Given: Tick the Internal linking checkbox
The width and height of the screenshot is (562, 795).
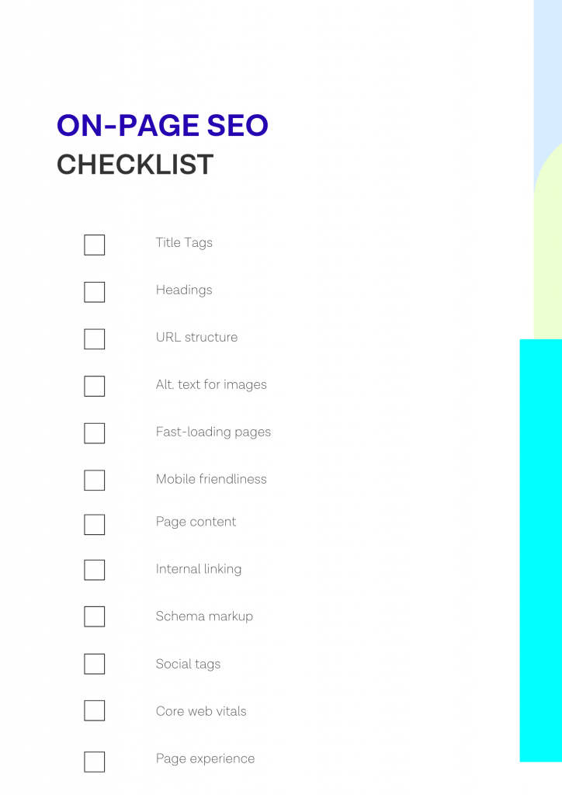Looking at the screenshot, I should point(94,570).
